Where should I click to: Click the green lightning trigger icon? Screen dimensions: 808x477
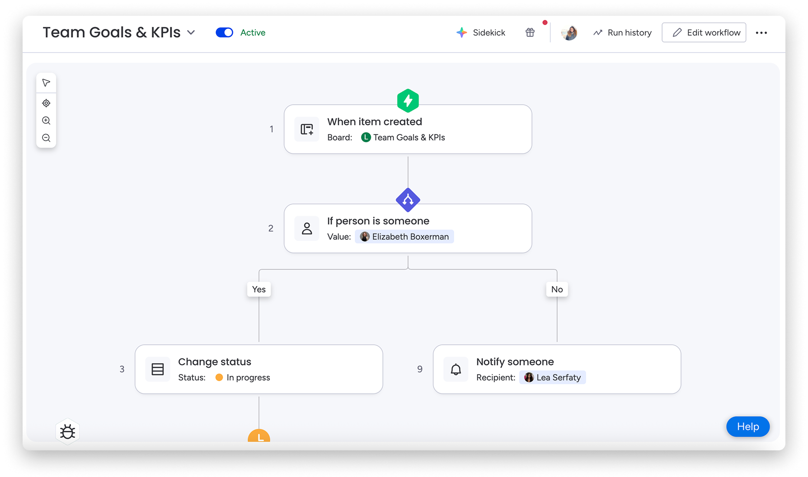point(408,101)
